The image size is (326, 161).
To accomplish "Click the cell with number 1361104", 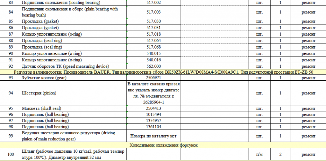I will tap(153, 127).
